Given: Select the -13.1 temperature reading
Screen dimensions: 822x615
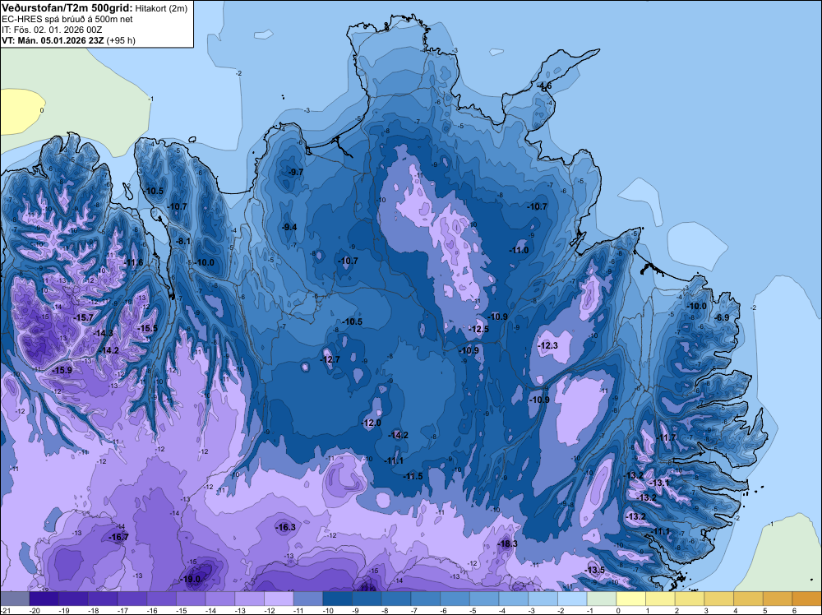Looking at the screenshot, I should pyautogui.click(x=659, y=483).
